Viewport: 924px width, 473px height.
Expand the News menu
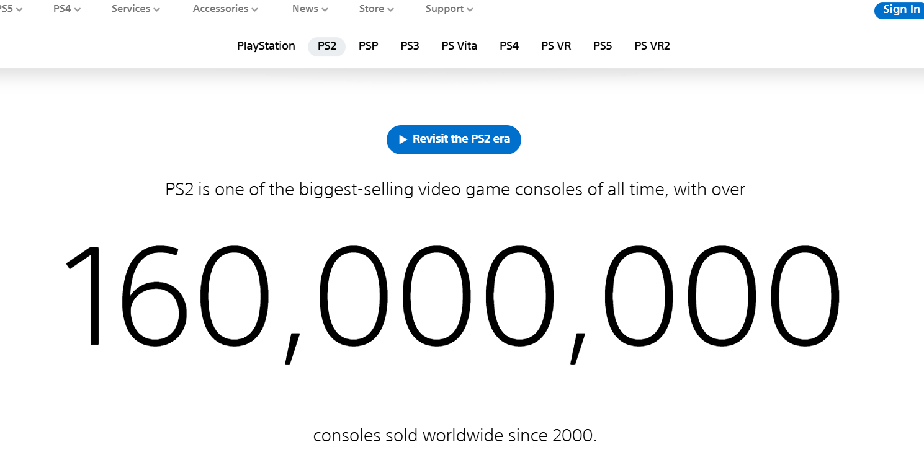(310, 9)
